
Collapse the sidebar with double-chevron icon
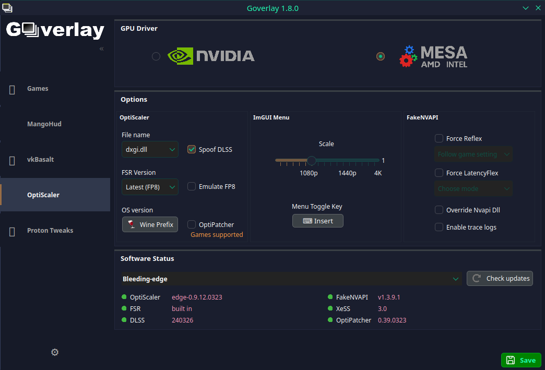[x=101, y=49]
